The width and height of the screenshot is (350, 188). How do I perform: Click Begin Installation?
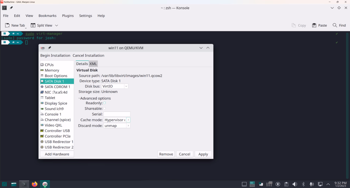point(56,55)
